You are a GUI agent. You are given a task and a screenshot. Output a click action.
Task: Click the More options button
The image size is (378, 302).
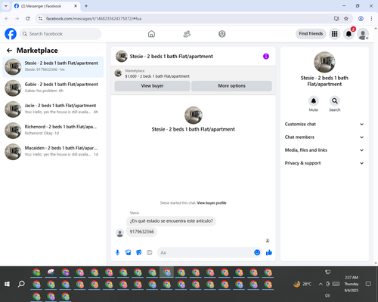point(231,86)
